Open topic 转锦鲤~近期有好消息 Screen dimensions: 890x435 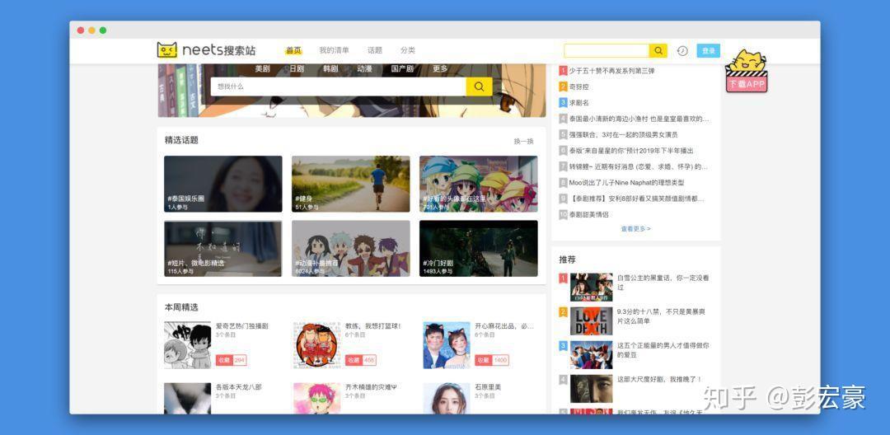click(x=639, y=166)
